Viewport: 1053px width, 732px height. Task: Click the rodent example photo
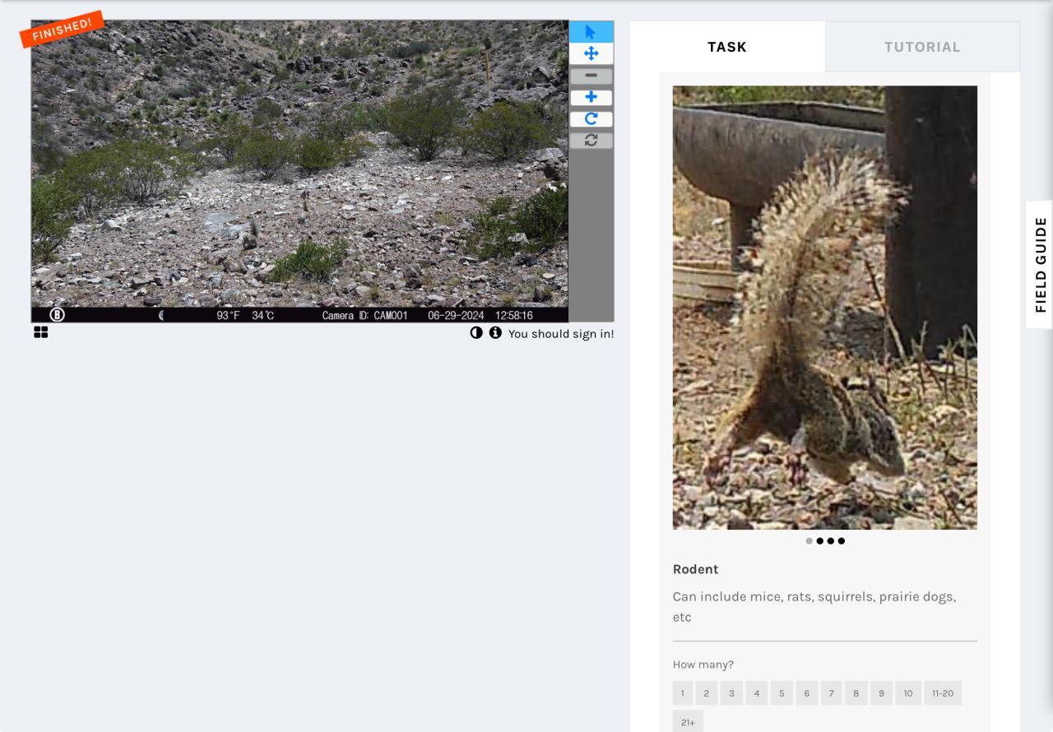click(825, 308)
